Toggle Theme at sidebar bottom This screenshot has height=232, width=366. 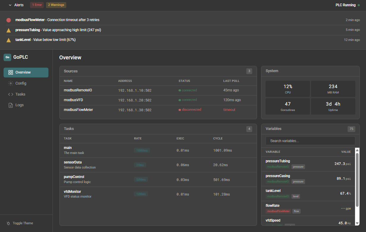pos(20,223)
